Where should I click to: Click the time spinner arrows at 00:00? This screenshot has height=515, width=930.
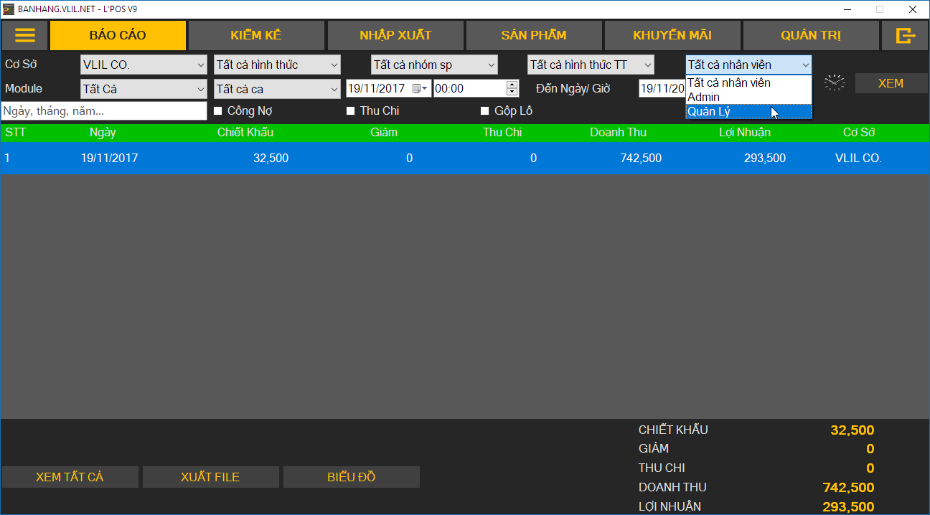point(512,88)
